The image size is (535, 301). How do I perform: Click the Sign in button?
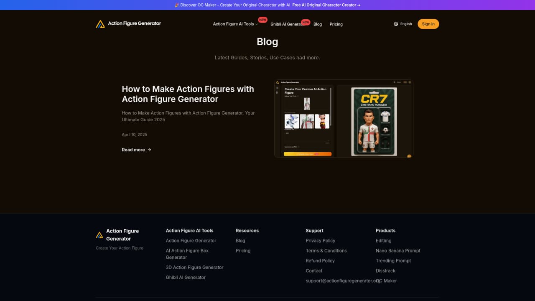(x=428, y=24)
